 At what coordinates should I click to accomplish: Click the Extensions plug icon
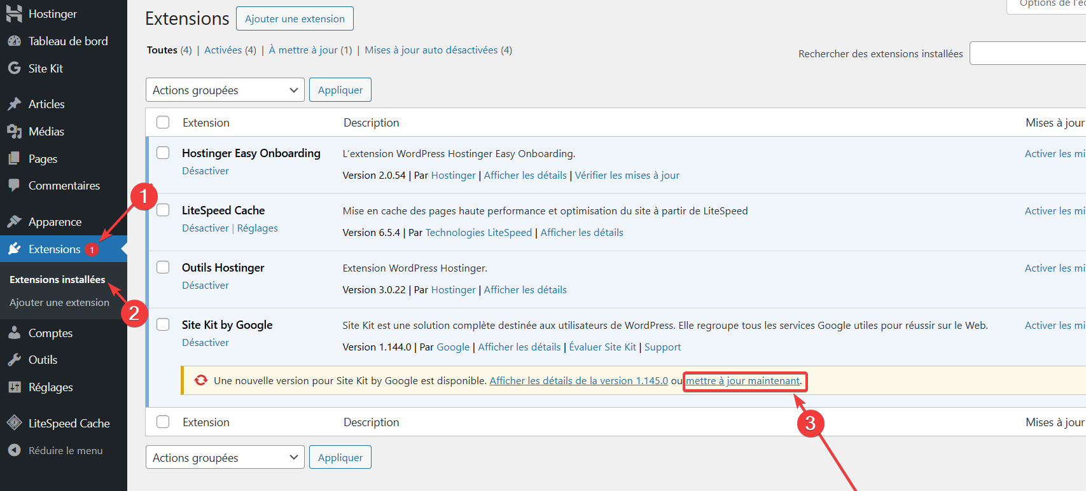tap(14, 249)
